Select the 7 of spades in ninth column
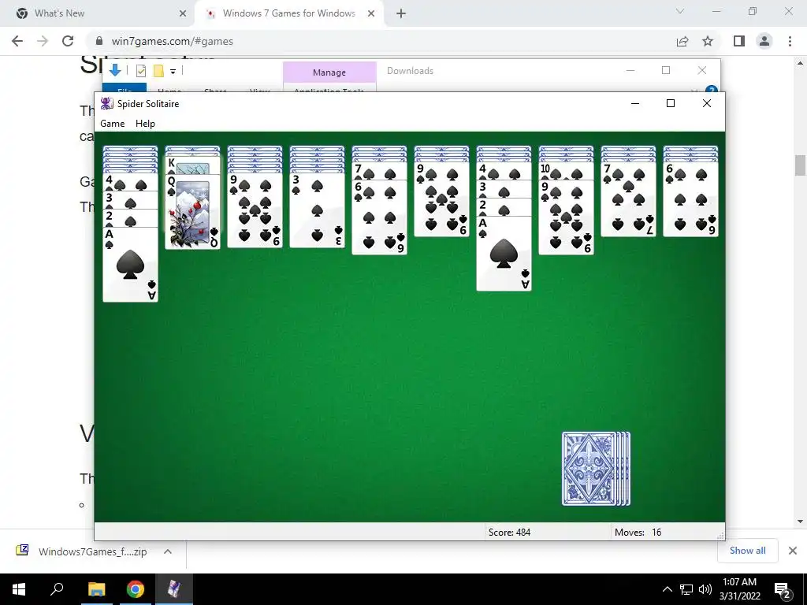The width and height of the screenshot is (807, 605). point(628,199)
